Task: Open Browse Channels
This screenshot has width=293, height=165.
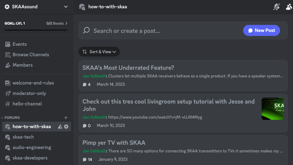Action: coord(30,55)
